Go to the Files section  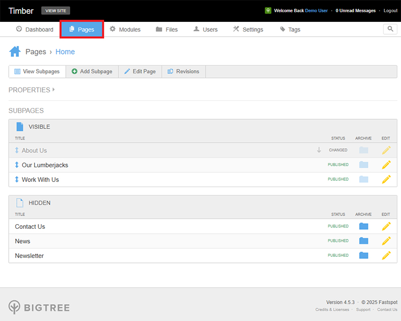[167, 30]
